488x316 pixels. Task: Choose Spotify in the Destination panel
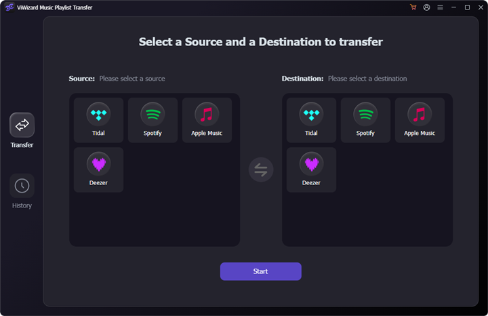point(365,120)
